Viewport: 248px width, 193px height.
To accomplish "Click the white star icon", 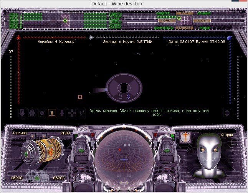I will 91,37.
